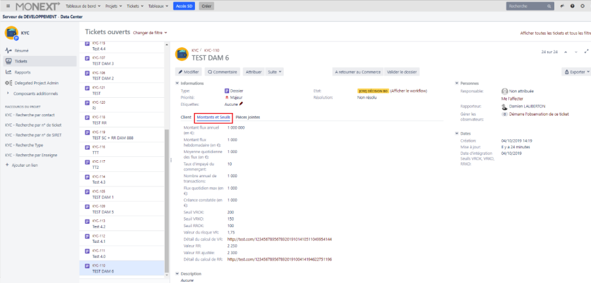
Task: Open the settings gear in top bar
Action: click(582, 6)
